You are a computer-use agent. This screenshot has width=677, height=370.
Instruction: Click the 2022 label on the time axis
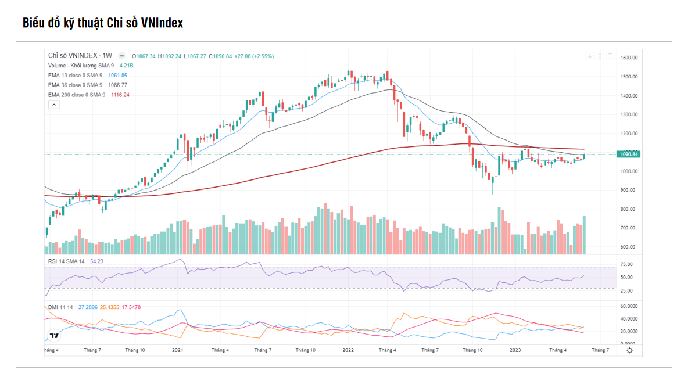tap(348, 350)
